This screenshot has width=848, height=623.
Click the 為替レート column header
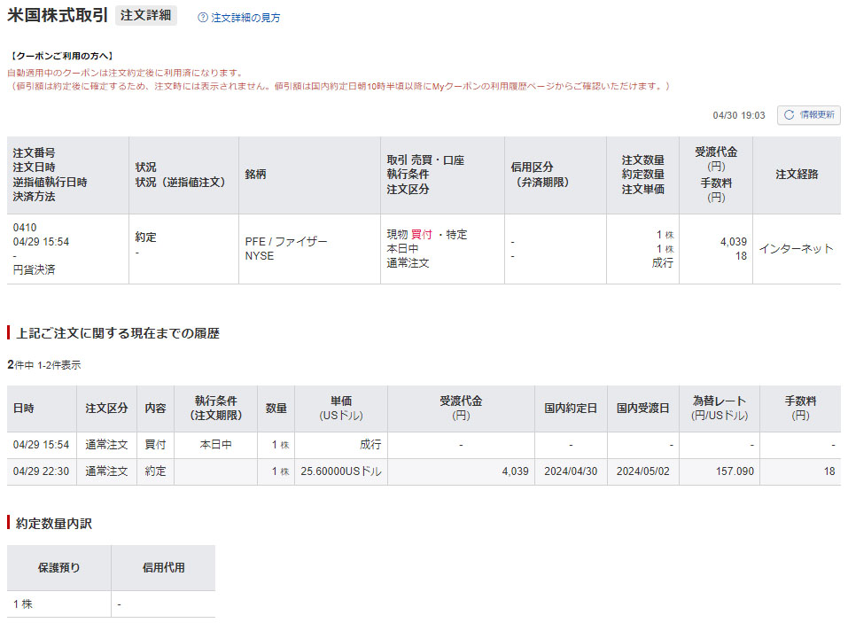pyautogui.click(x=719, y=408)
